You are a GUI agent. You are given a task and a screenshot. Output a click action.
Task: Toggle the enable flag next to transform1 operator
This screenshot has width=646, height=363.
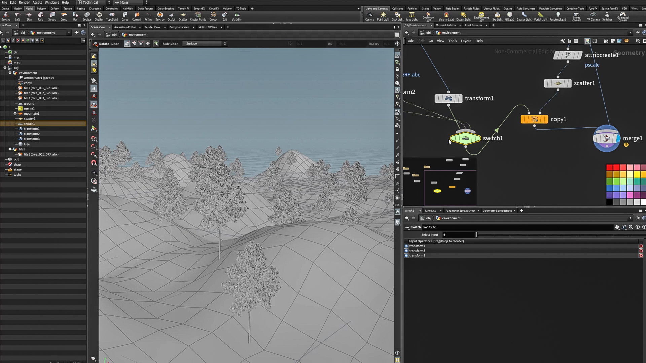click(406, 246)
